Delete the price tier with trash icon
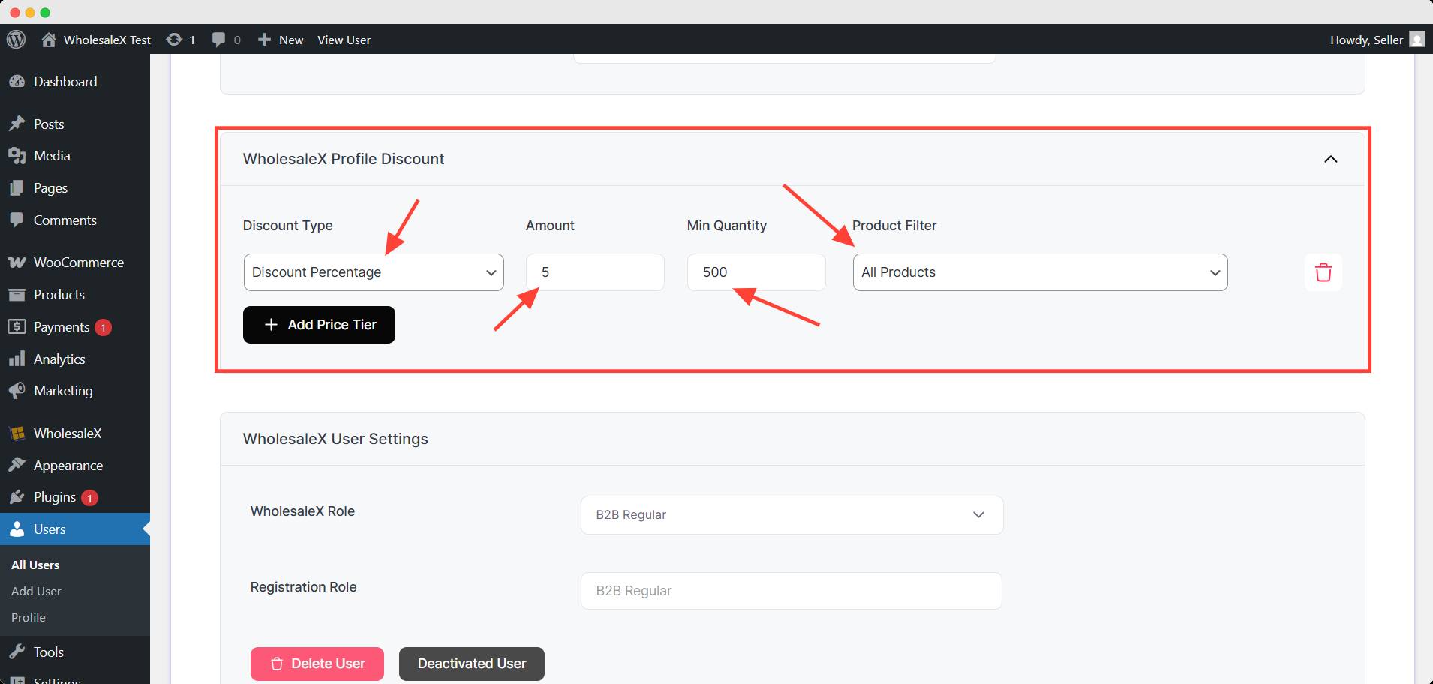Image resolution: width=1433 pixels, height=684 pixels. click(1323, 272)
